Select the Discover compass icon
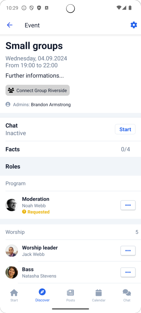Viewport: 141px width, 313px height. [x=42, y=292]
